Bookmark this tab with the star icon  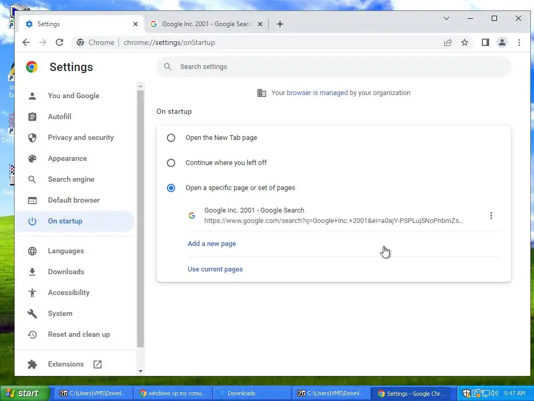point(465,43)
